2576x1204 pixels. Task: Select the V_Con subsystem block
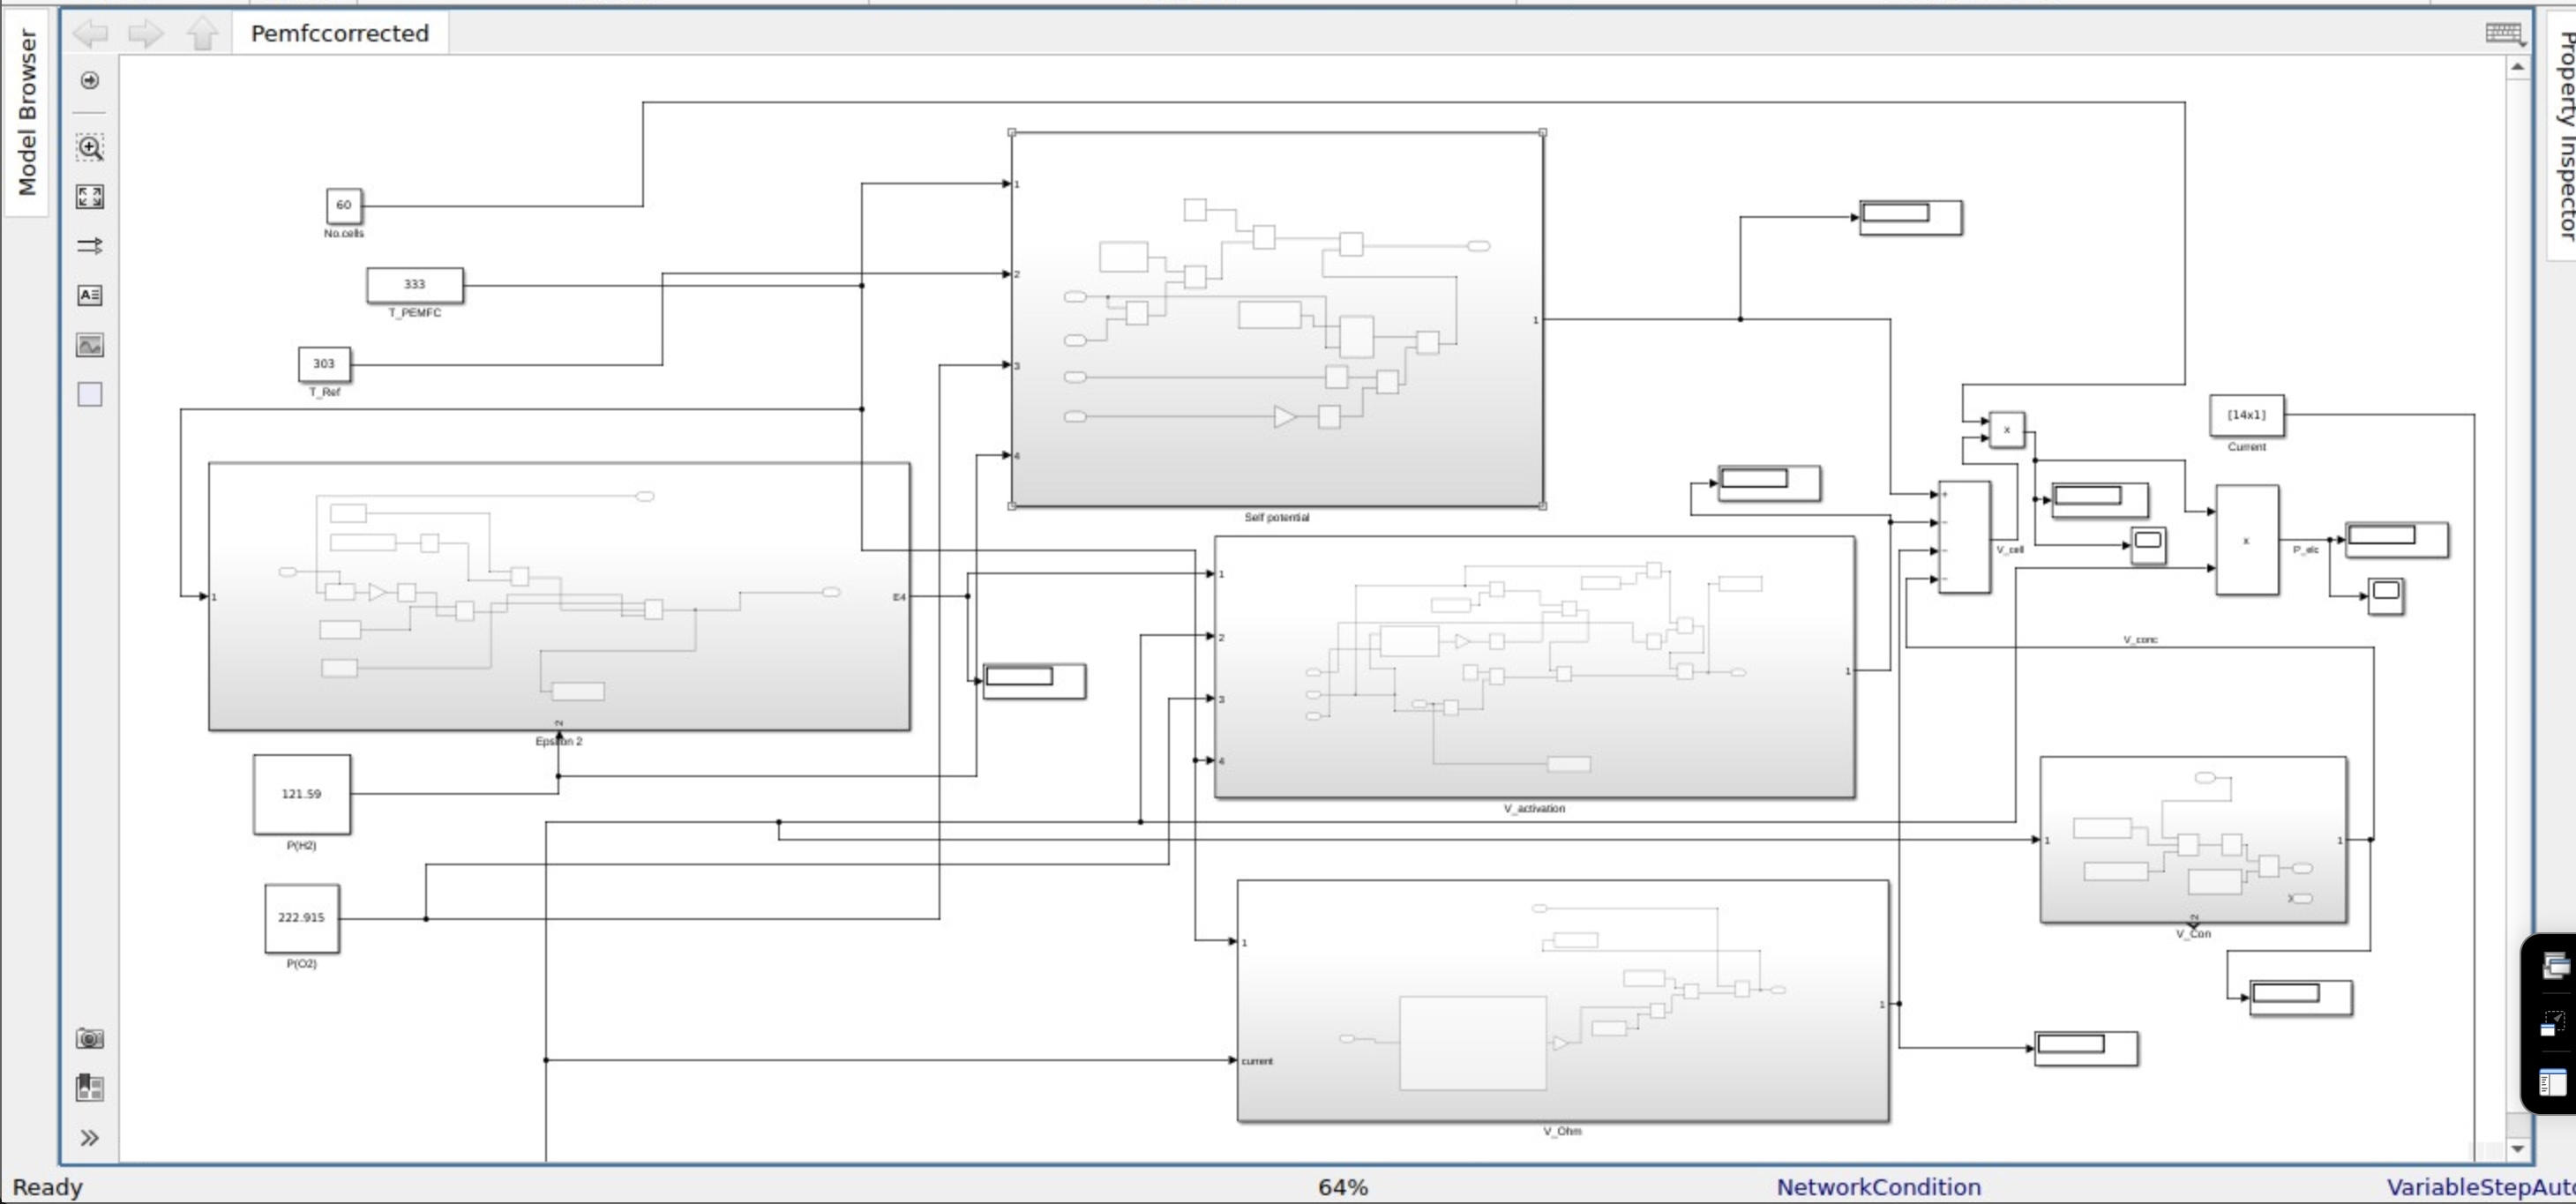[2193, 840]
